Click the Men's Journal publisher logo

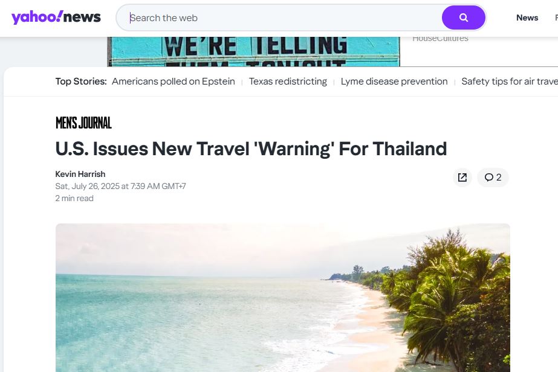coord(83,123)
